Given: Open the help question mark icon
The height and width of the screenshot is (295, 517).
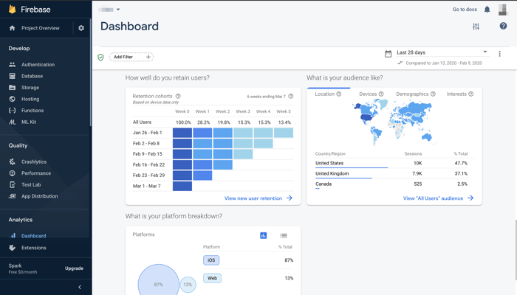Looking at the screenshot, I should [x=503, y=27].
